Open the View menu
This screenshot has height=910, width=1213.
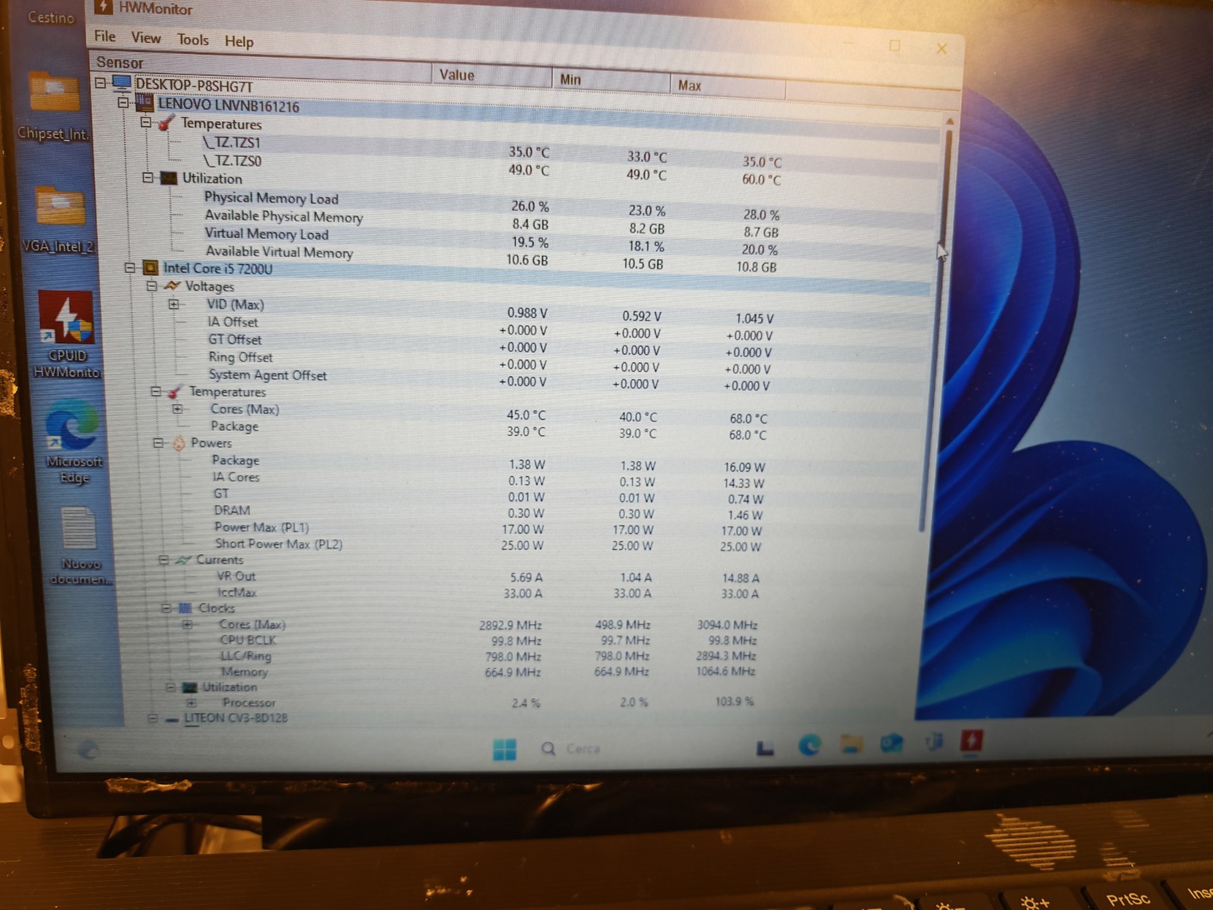[146, 38]
